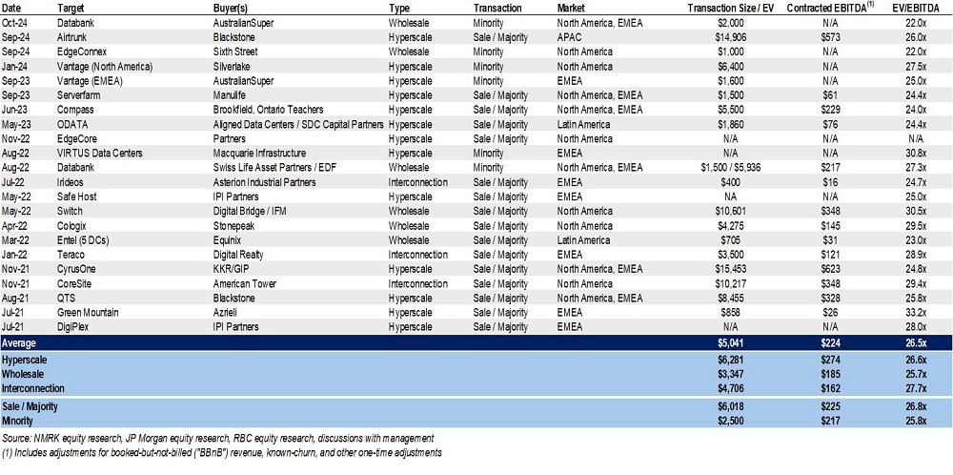Click buyer 'Sixth Street'
Viewport: 953px width, 475px height.
click(x=237, y=52)
